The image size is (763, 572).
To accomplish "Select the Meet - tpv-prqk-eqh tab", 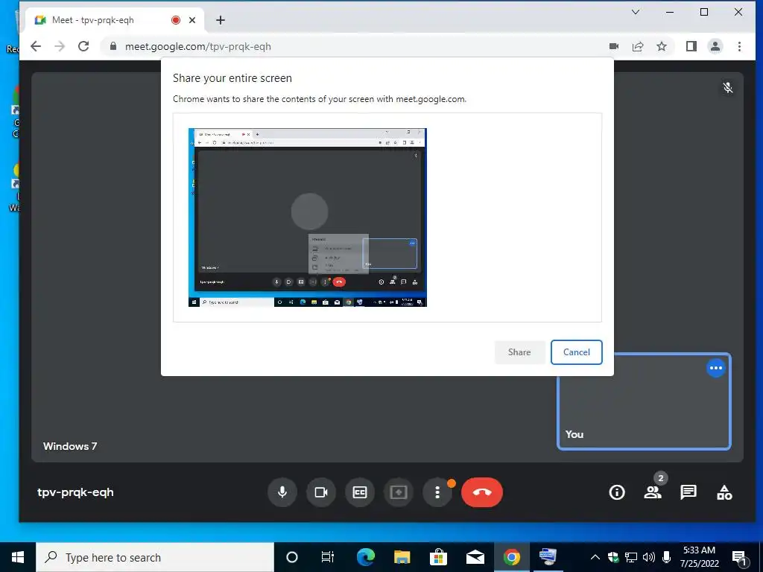I will pyautogui.click(x=115, y=20).
